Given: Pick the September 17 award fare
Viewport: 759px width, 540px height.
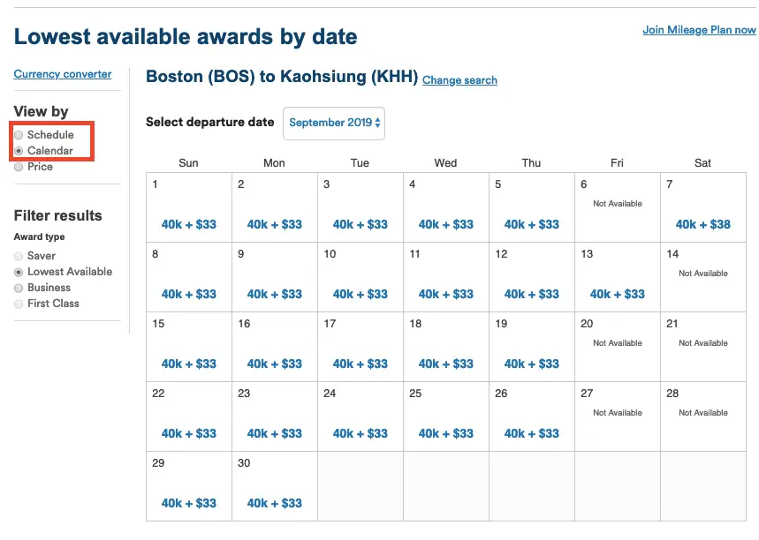Looking at the screenshot, I should (361, 364).
